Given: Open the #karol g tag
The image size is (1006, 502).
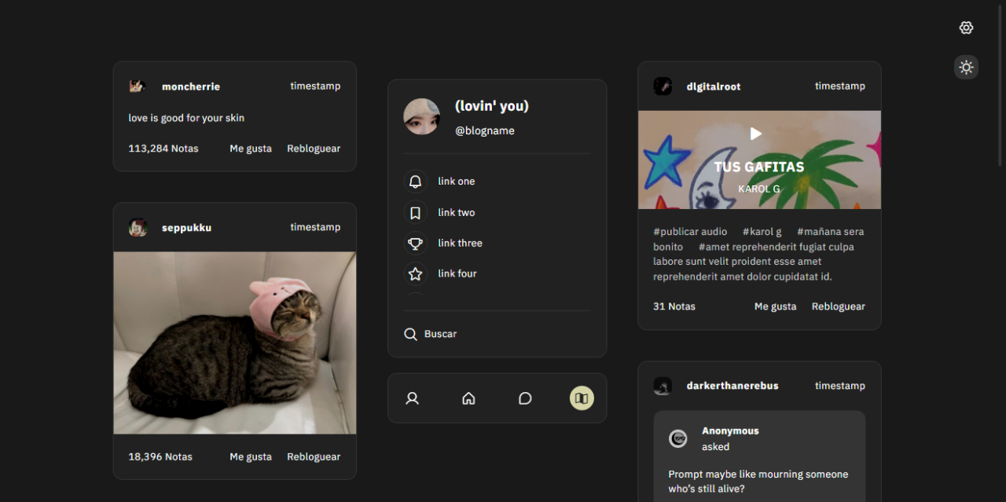Looking at the screenshot, I should (762, 232).
